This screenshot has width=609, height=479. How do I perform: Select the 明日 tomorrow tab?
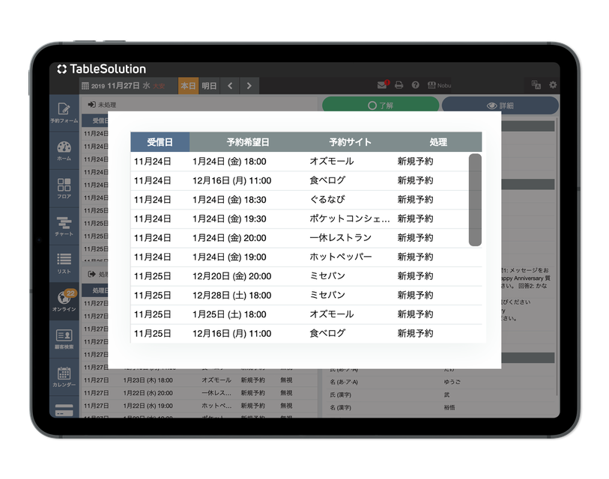coord(209,86)
